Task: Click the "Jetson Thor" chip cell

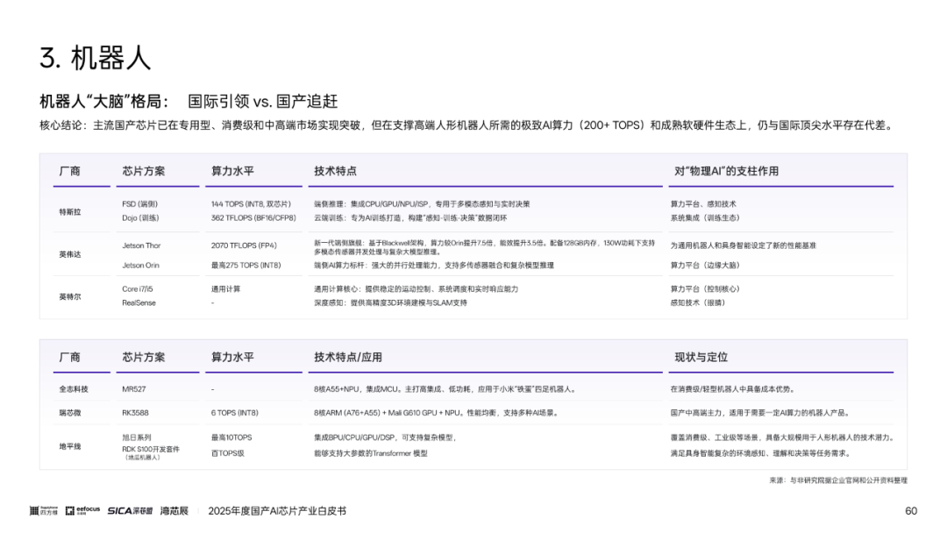Action: [141, 245]
